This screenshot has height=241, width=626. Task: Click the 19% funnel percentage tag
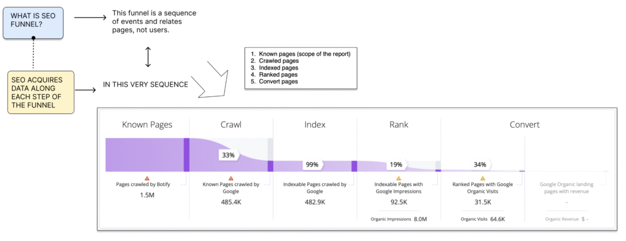point(396,164)
